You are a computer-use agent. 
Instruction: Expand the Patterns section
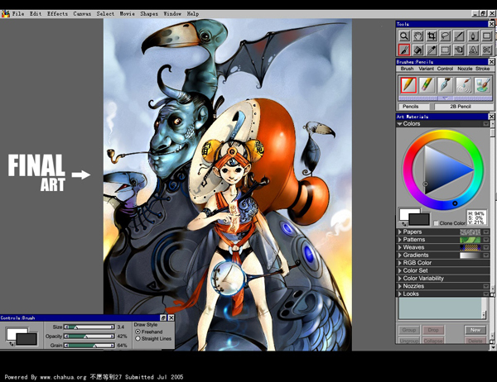pyautogui.click(x=400, y=240)
